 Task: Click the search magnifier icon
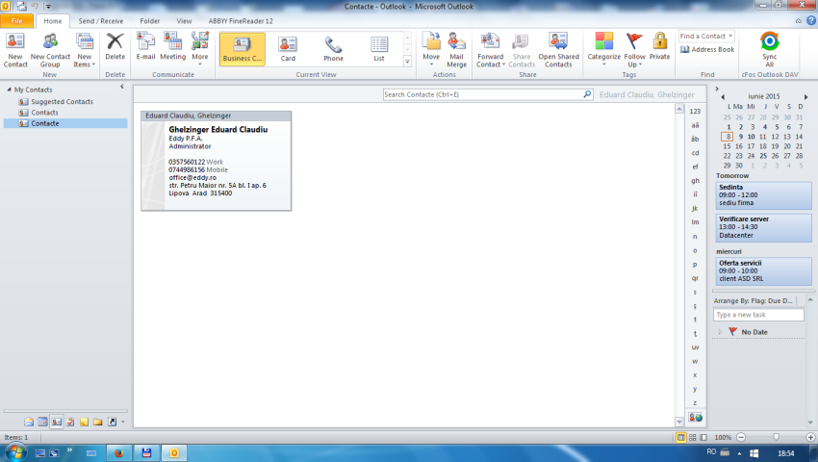587,94
